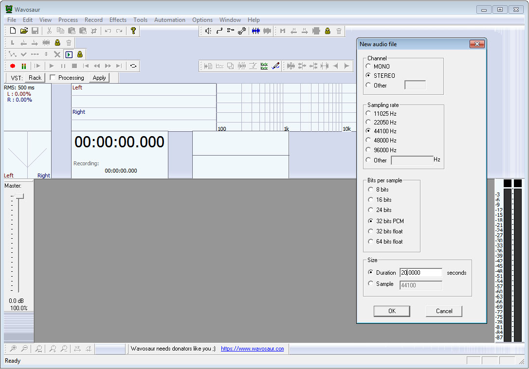Enable the VST Processing checkbox
The image size is (529, 369).
pos(53,78)
